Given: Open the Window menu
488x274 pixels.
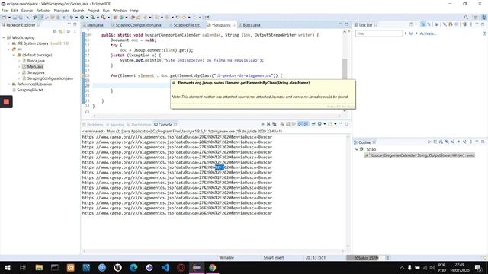Looking at the screenshot, I should click(120, 11).
